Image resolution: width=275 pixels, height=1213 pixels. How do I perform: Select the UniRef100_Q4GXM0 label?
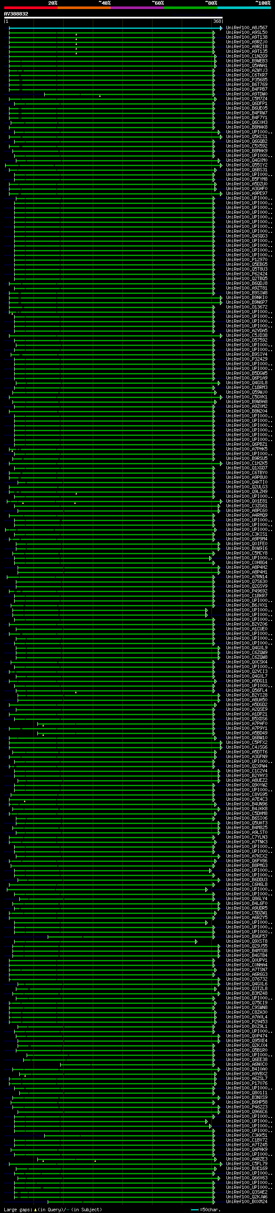[x=247, y=160]
